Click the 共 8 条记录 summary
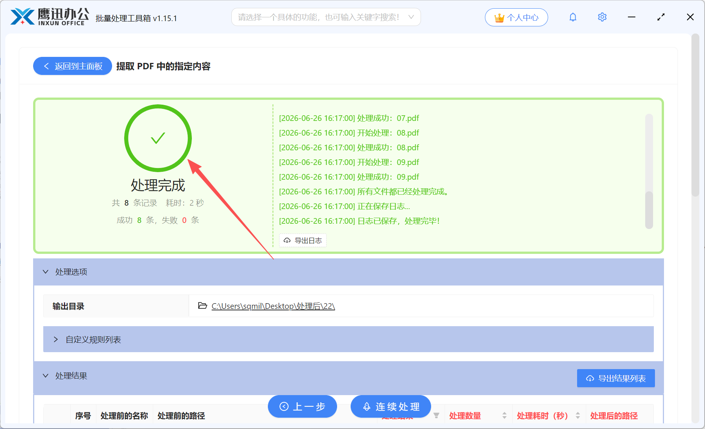Image resolution: width=705 pixels, height=429 pixels. [x=134, y=203]
